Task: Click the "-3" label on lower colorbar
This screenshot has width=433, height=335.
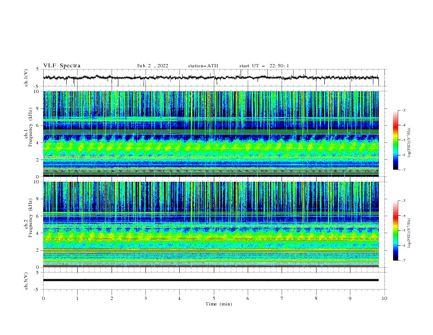Action: [x=403, y=201]
